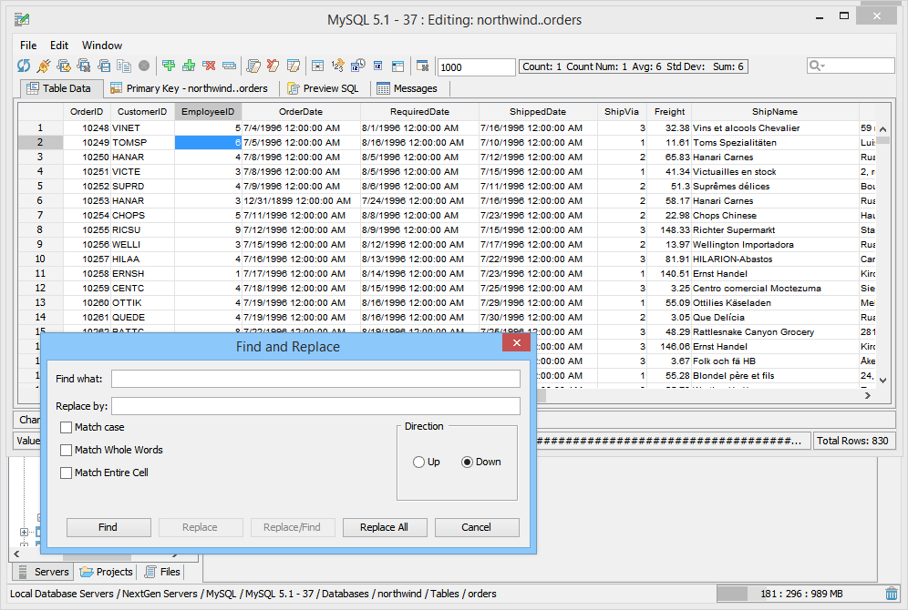This screenshot has height=610, width=908.
Task: Switch to the Projects panel tab
Action: [107, 572]
